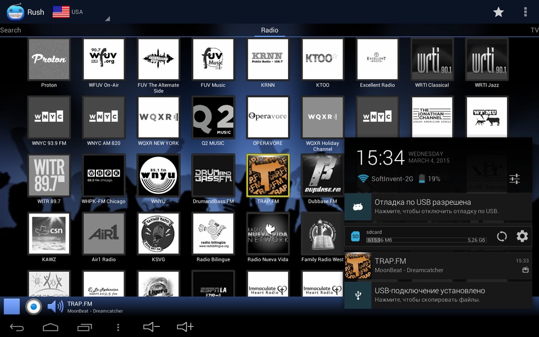
Task: Play WNYC AM 820 station
Action: click(x=103, y=117)
